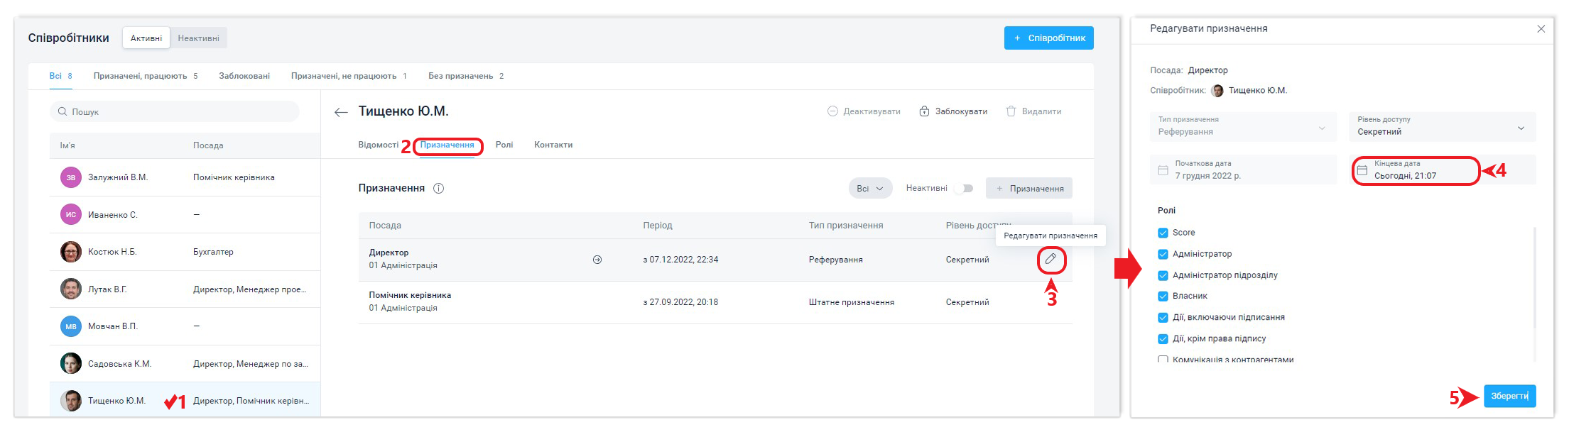Click the Видалити trash icon
Screen dimensions: 1569x432
click(1011, 111)
